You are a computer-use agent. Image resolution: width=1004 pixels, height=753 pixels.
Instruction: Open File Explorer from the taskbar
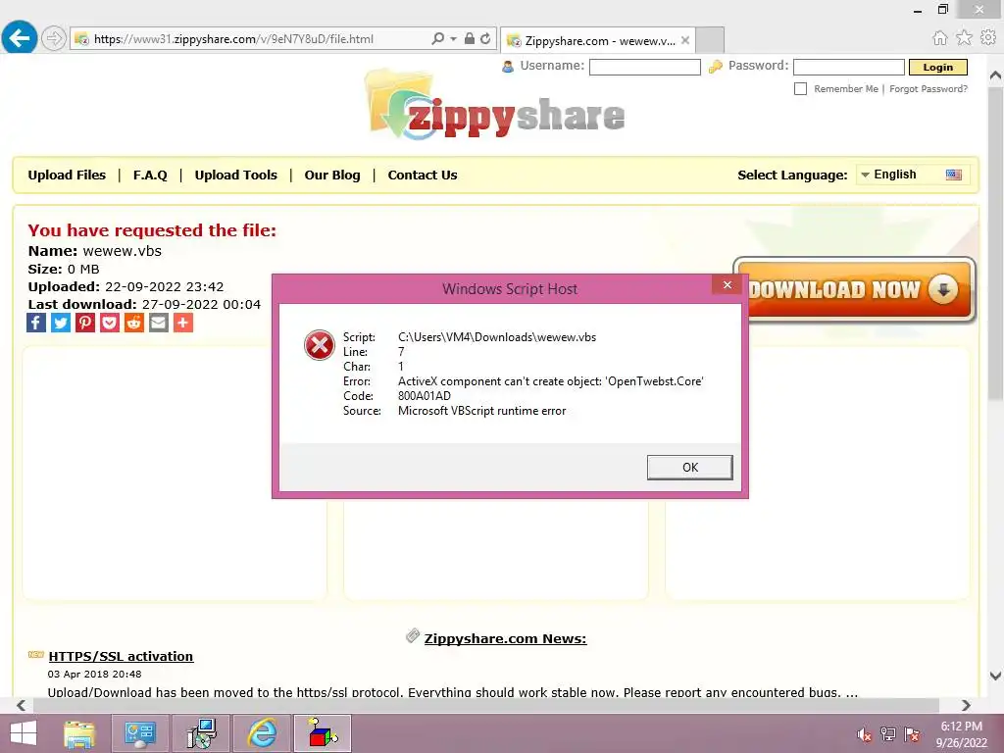pyautogui.click(x=78, y=733)
